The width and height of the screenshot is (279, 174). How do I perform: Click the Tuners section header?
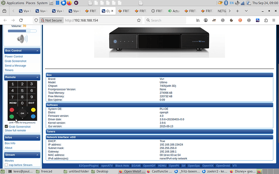tap(159, 132)
